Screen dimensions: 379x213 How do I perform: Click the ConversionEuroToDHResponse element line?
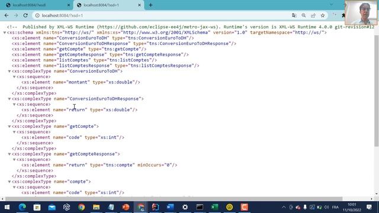(x=124, y=43)
